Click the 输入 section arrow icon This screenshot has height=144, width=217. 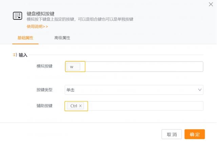click(x=15, y=55)
